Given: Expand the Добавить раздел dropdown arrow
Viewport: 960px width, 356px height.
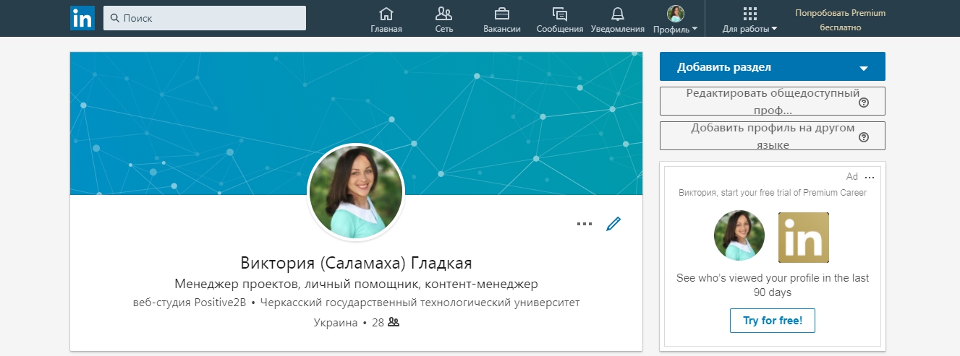Looking at the screenshot, I should coord(863,68).
